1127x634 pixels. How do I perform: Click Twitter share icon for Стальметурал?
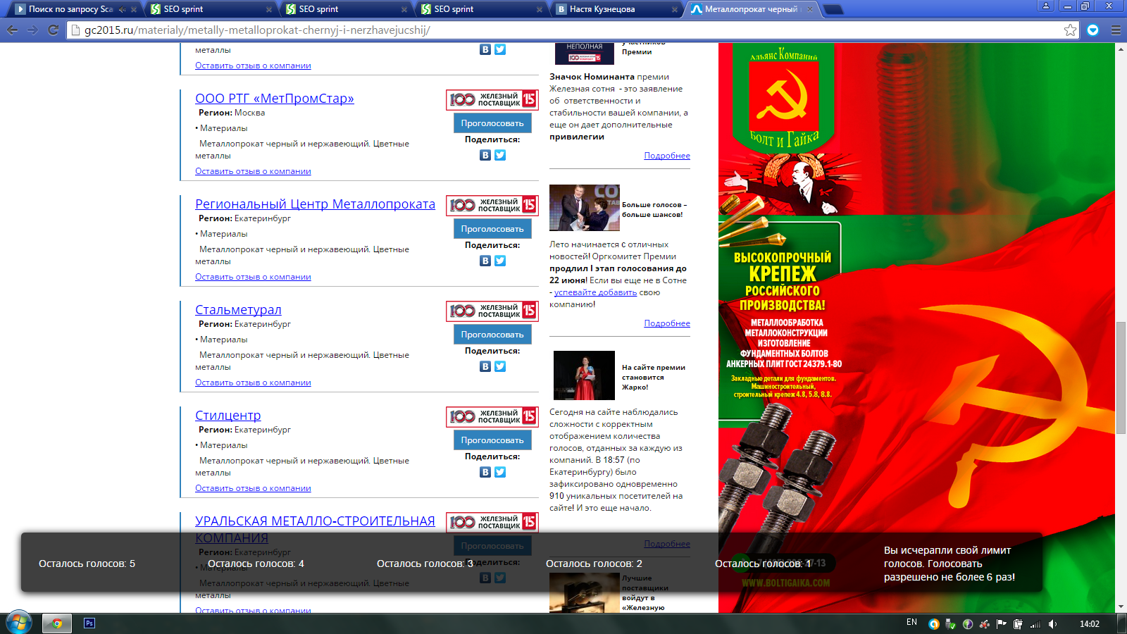tap(500, 366)
